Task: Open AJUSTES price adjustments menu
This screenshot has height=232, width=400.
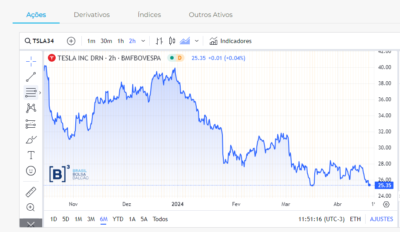Action: (x=381, y=219)
